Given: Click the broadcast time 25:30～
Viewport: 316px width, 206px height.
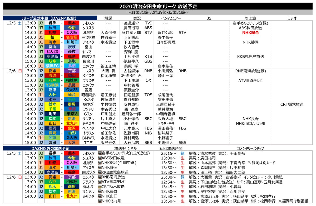Looking at the screenshot, I should tap(169, 177).
